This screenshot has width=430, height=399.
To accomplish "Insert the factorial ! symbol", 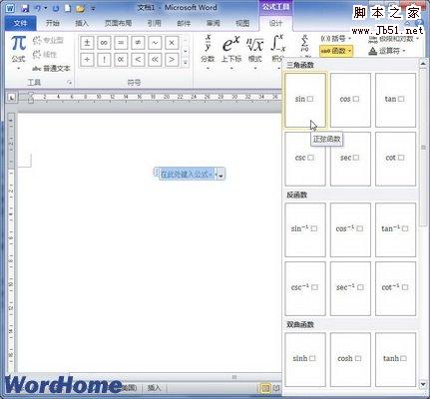I will tap(104, 60).
